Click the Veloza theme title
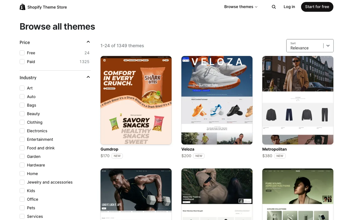 pos(188,149)
